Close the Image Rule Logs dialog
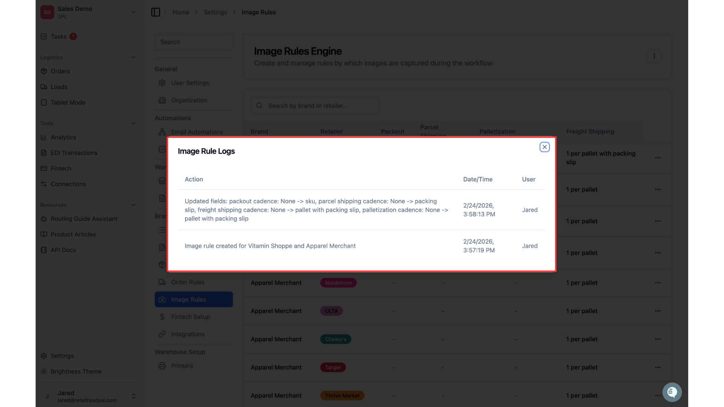The height and width of the screenshot is (407, 724). click(545, 147)
